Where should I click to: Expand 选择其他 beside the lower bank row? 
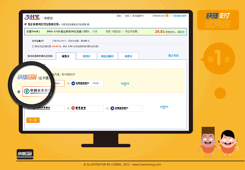[164, 107]
